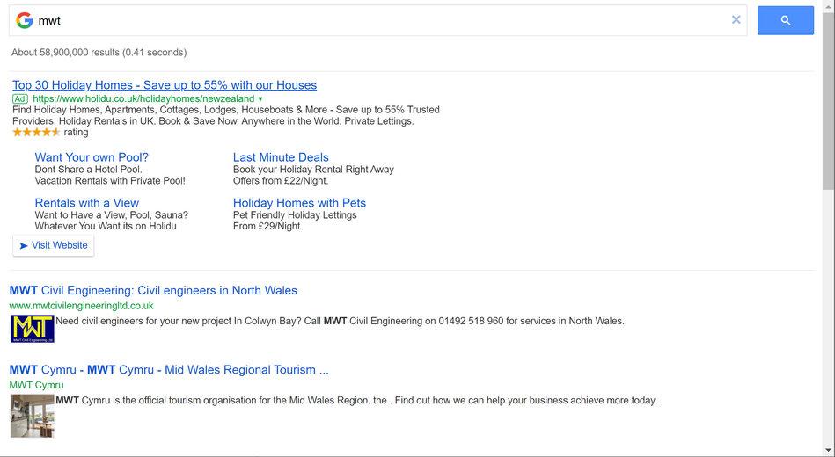Click the orange star rating
The width and height of the screenshot is (835, 457).
(36, 133)
